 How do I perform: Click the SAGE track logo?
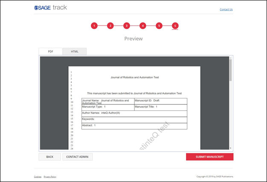50,8
